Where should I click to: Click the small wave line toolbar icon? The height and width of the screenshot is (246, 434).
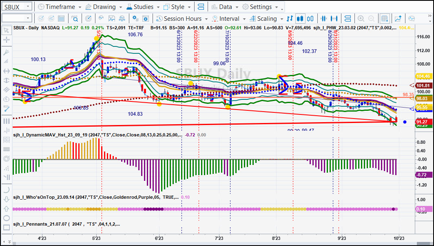tap(101, 18)
